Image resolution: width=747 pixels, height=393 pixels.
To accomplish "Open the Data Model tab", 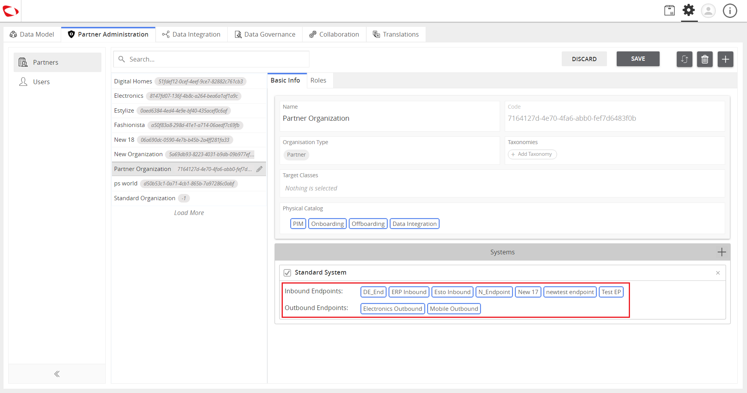I will click(32, 34).
